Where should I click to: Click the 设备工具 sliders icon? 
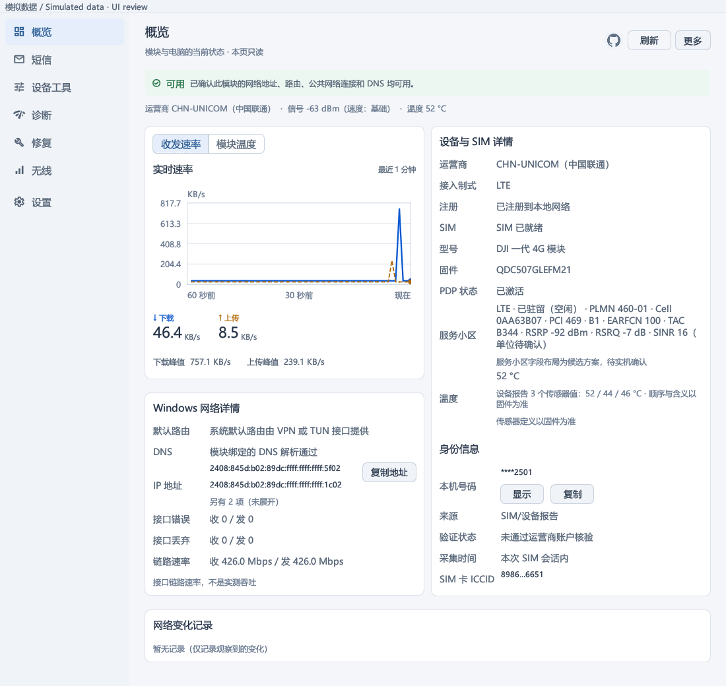19,87
